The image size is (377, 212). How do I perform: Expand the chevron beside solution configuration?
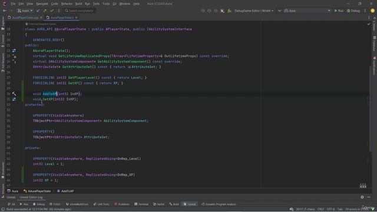(x=279, y=11)
